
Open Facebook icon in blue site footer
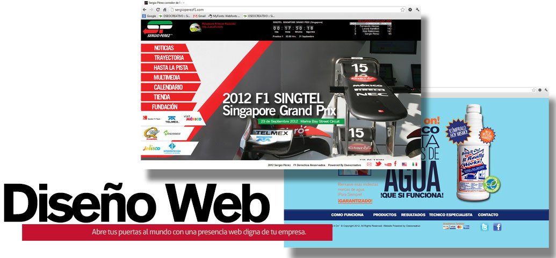(x=497, y=227)
